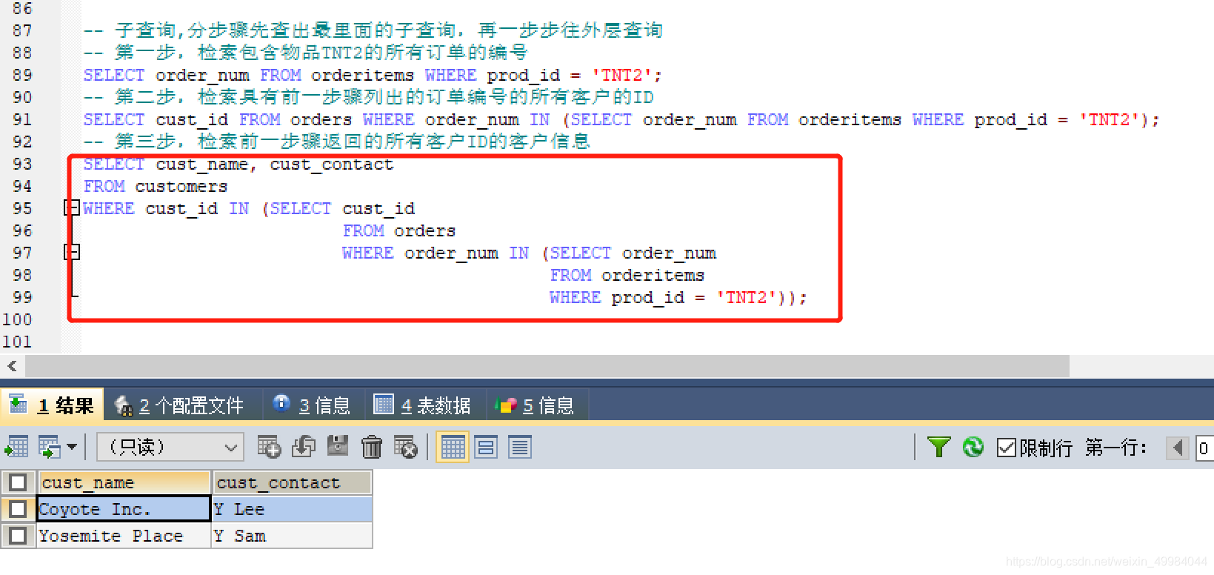
Task: Click the comment text on line 88
Action: point(305,53)
